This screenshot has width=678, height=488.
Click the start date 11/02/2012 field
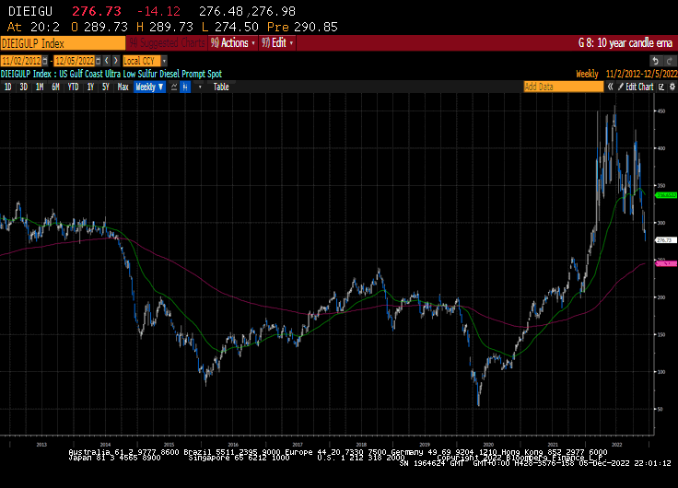click(x=21, y=61)
